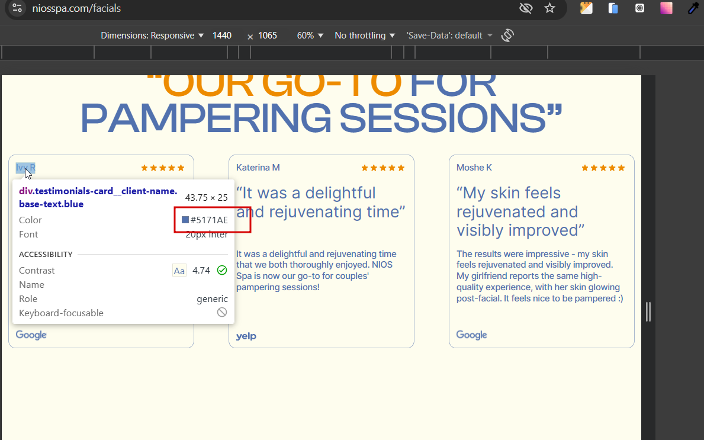This screenshot has width=704, height=440.
Task: Click the crossed-out eye icon in address bar
Action: tap(526, 8)
